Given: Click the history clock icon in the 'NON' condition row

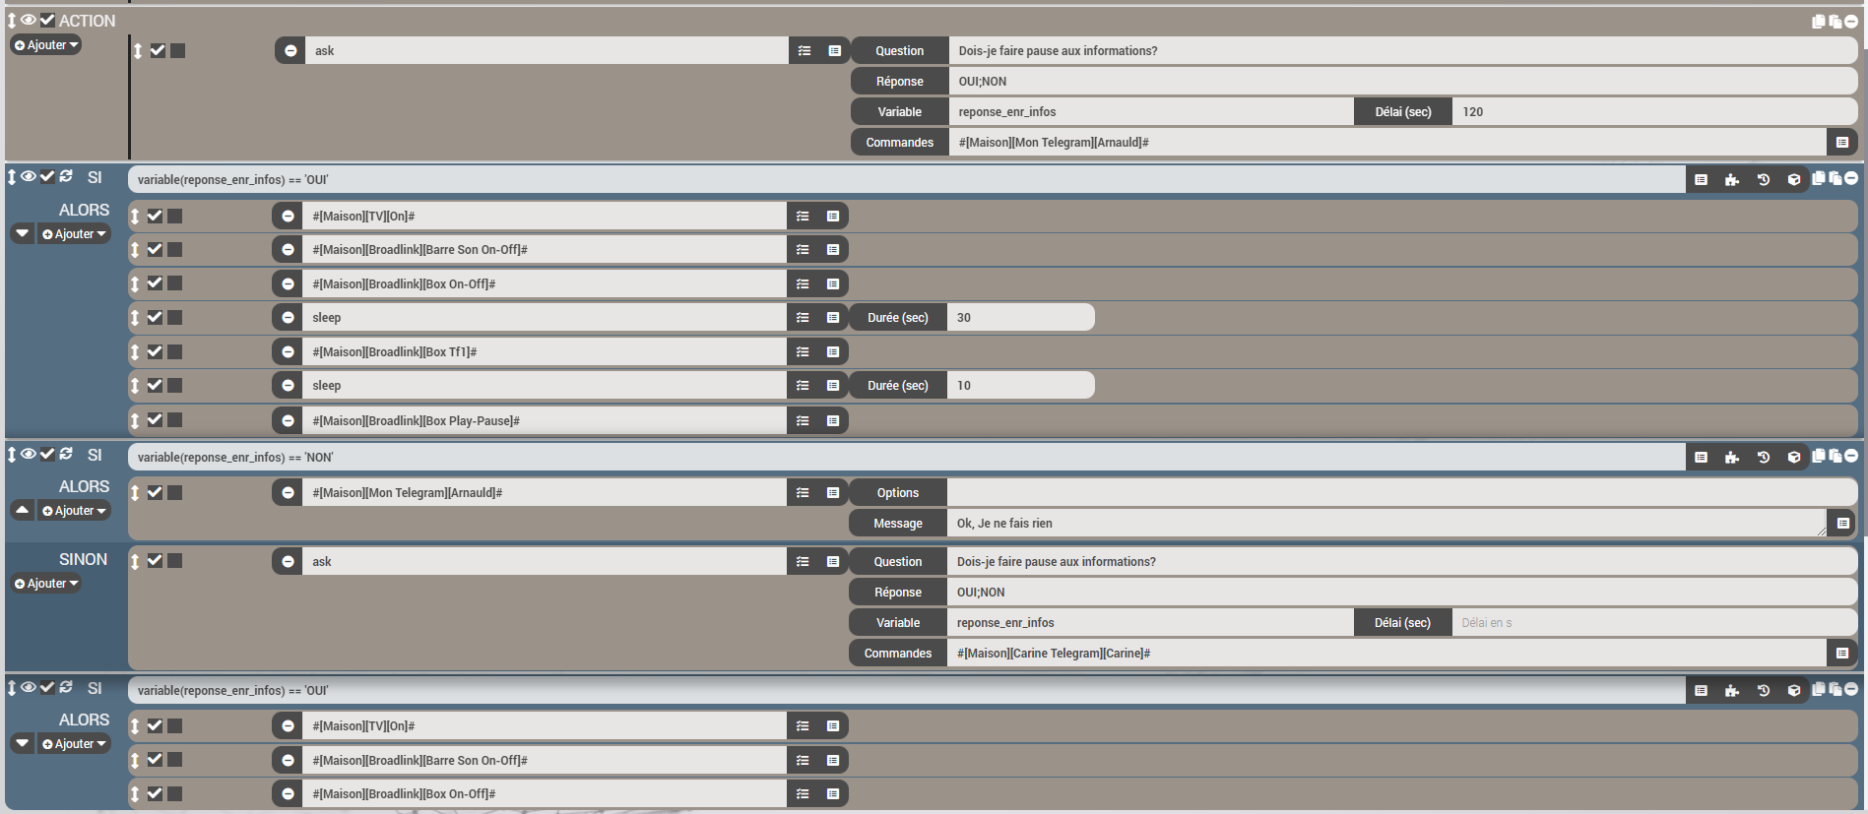Looking at the screenshot, I should (1764, 457).
